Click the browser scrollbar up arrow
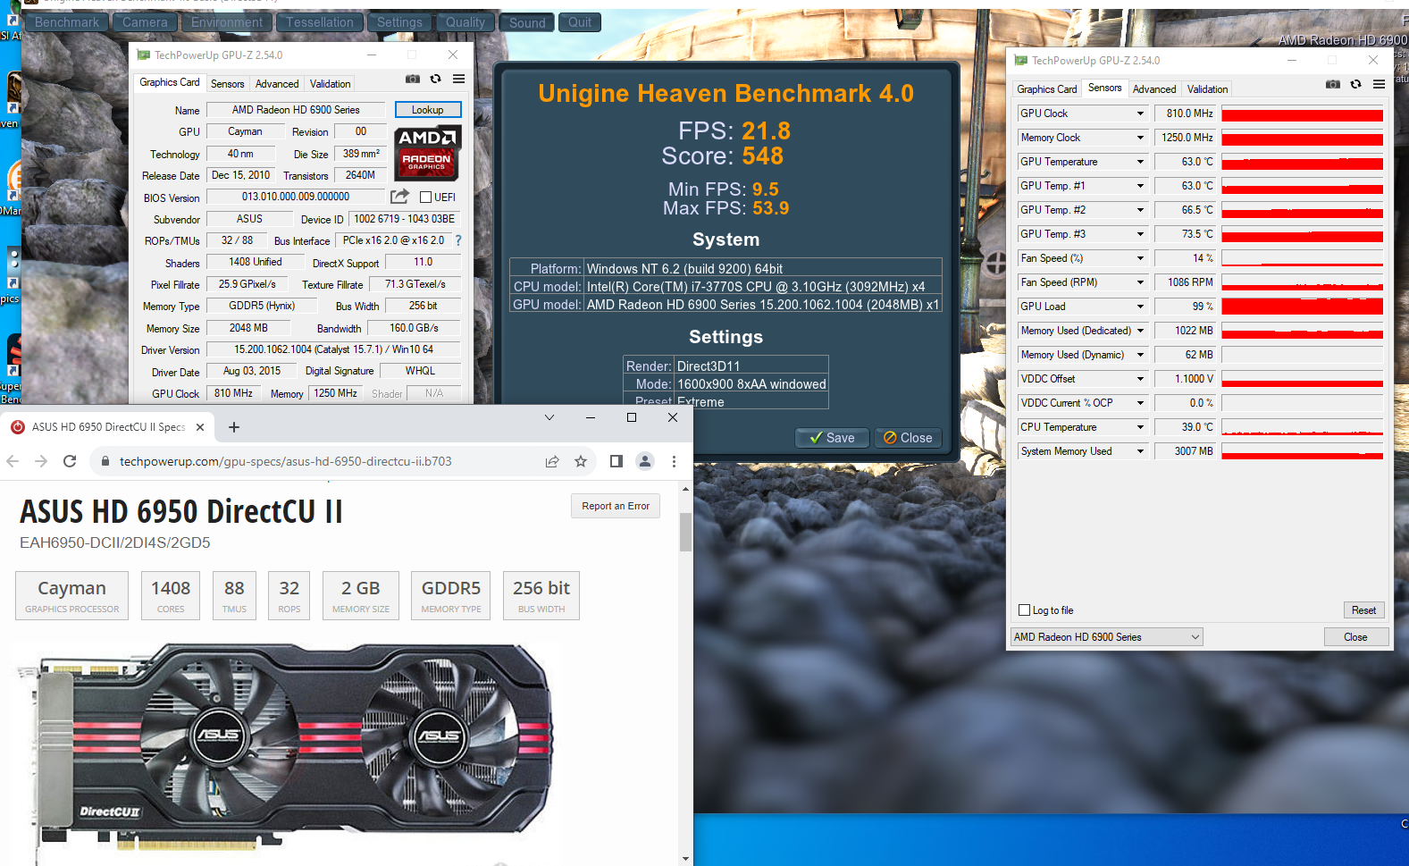1409x866 pixels. point(686,489)
